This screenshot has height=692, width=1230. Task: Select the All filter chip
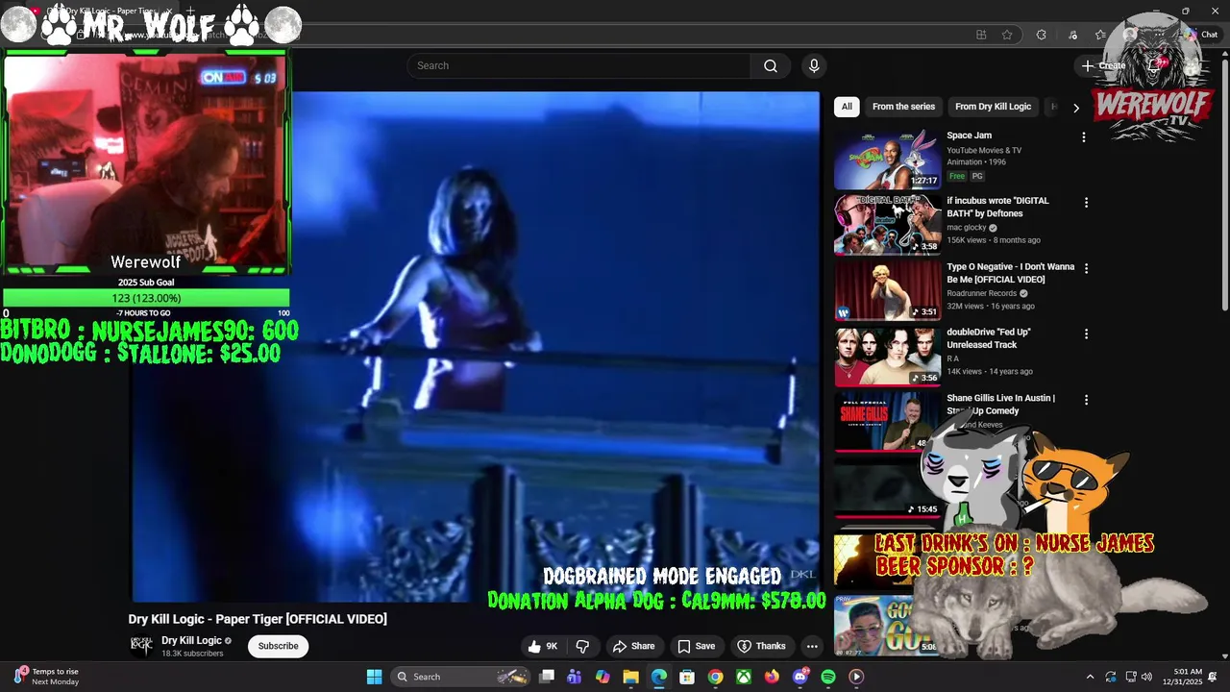[x=847, y=107]
